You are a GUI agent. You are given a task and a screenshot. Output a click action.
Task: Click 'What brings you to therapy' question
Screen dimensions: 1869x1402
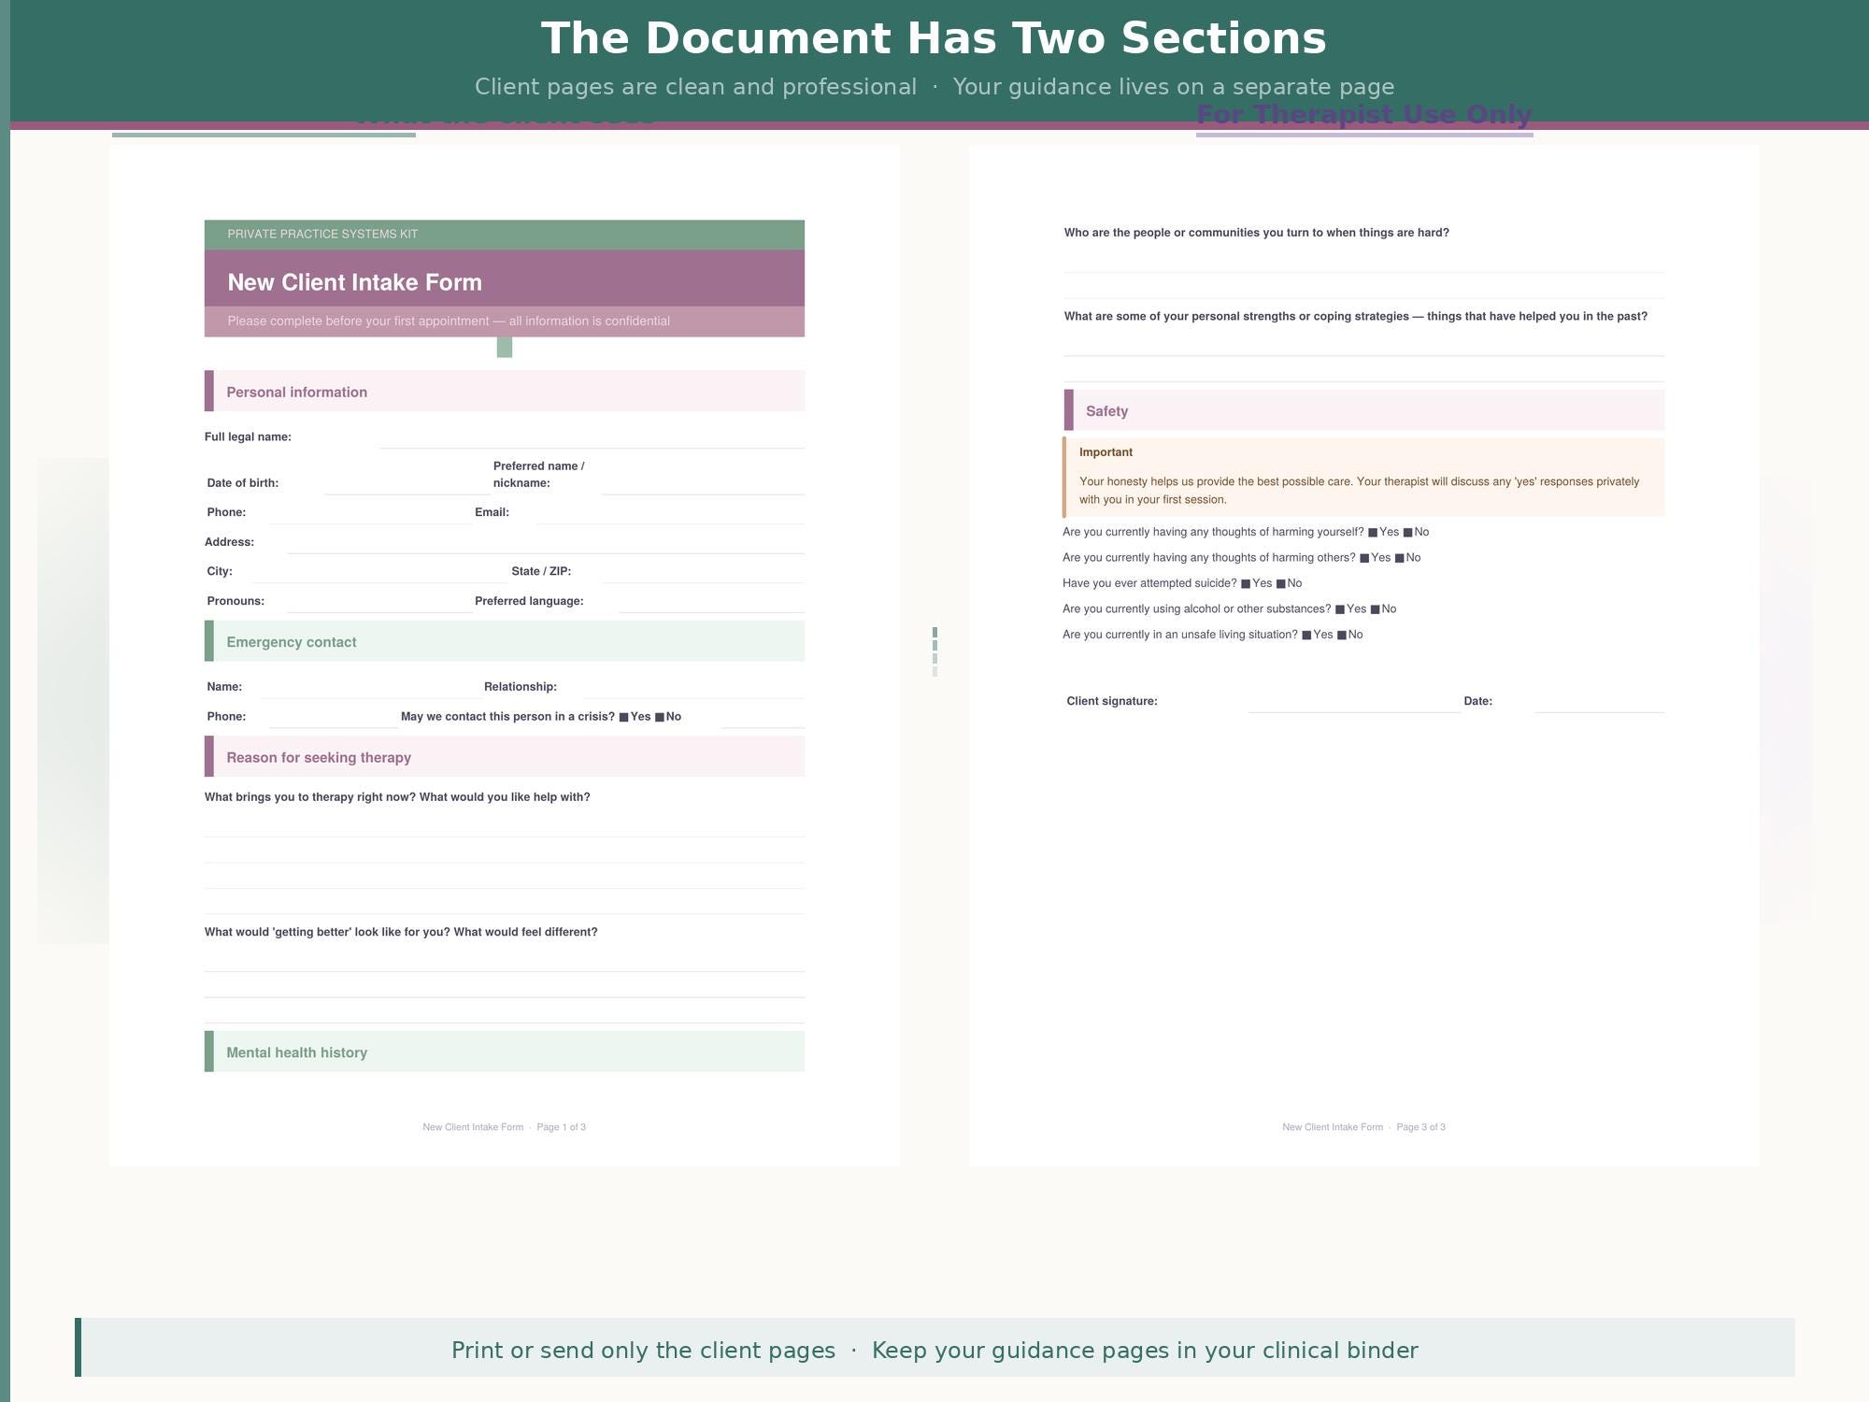397,797
